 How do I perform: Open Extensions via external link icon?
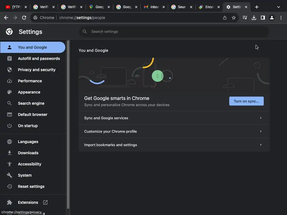point(45,202)
